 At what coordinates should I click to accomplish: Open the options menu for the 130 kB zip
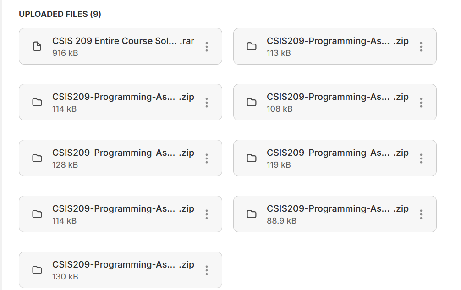click(x=206, y=270)
